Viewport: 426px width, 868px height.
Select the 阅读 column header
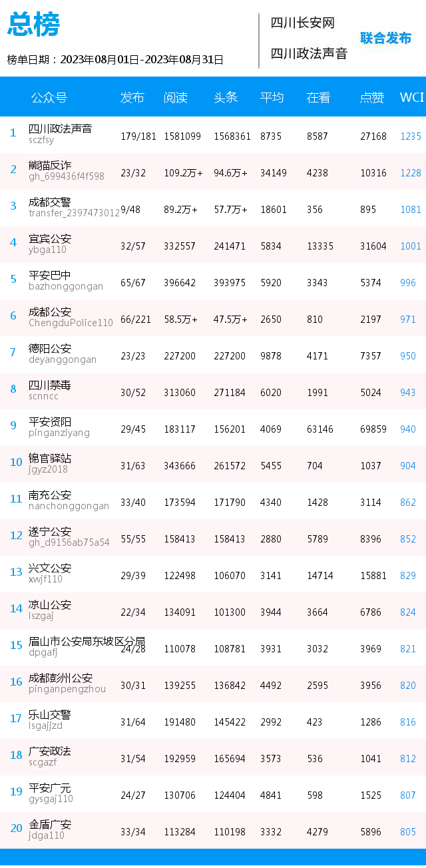(176, 97)
